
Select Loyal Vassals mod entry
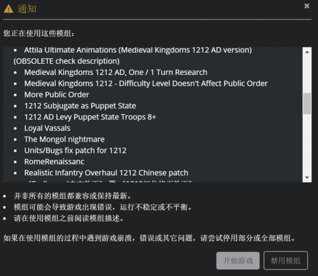(47, 128)
